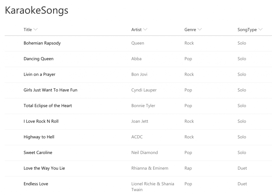The width and height of the screenshot is (272, 196).
Task: Click the Neil Diamond artist cell
Action: [144, 152]
